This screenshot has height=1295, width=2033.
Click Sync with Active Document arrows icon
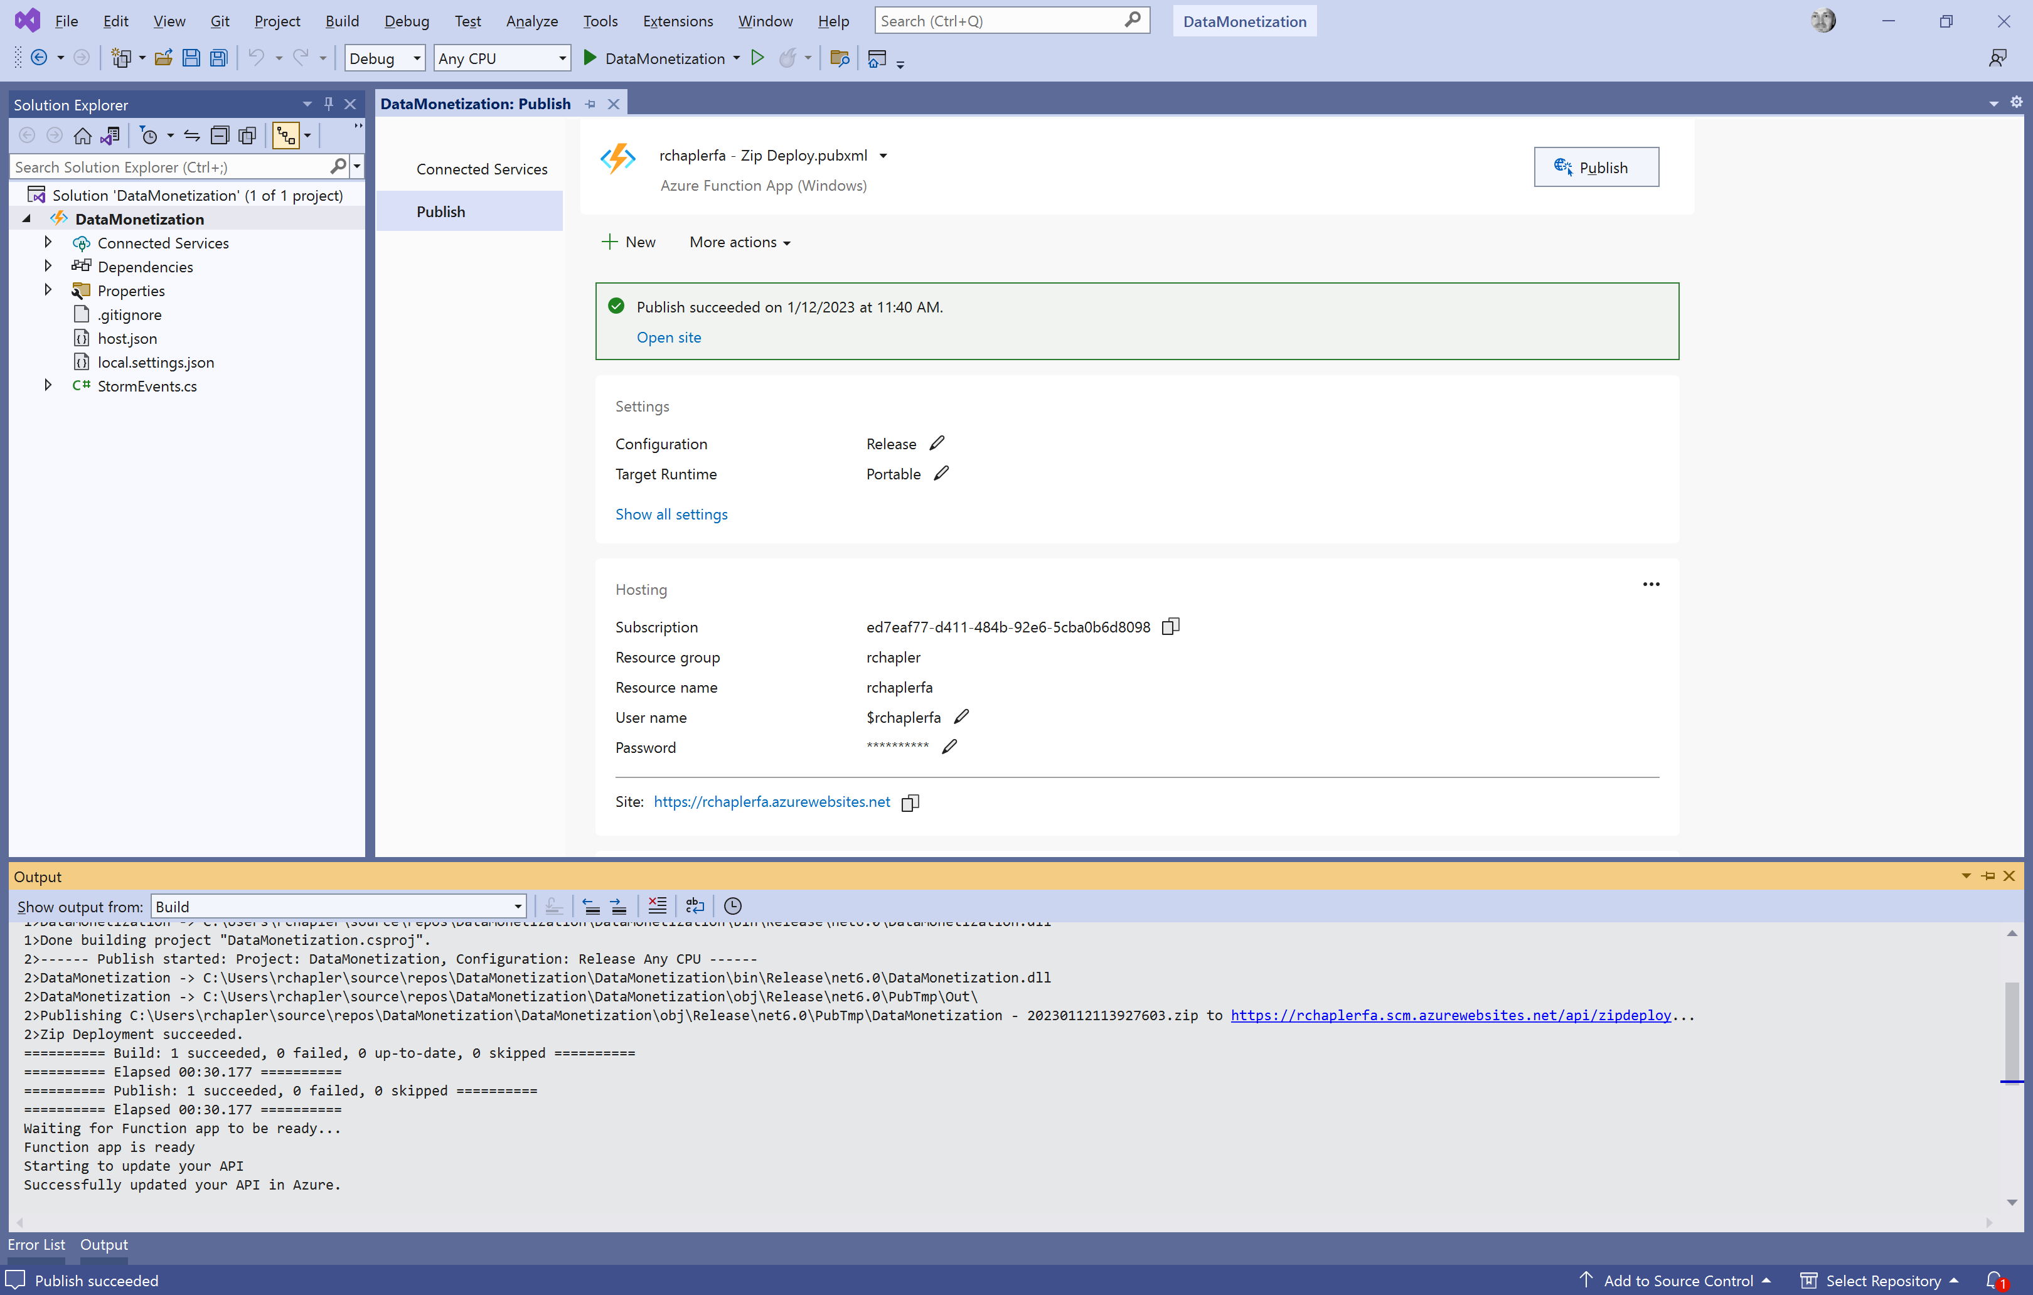click(x=191, y=135)
